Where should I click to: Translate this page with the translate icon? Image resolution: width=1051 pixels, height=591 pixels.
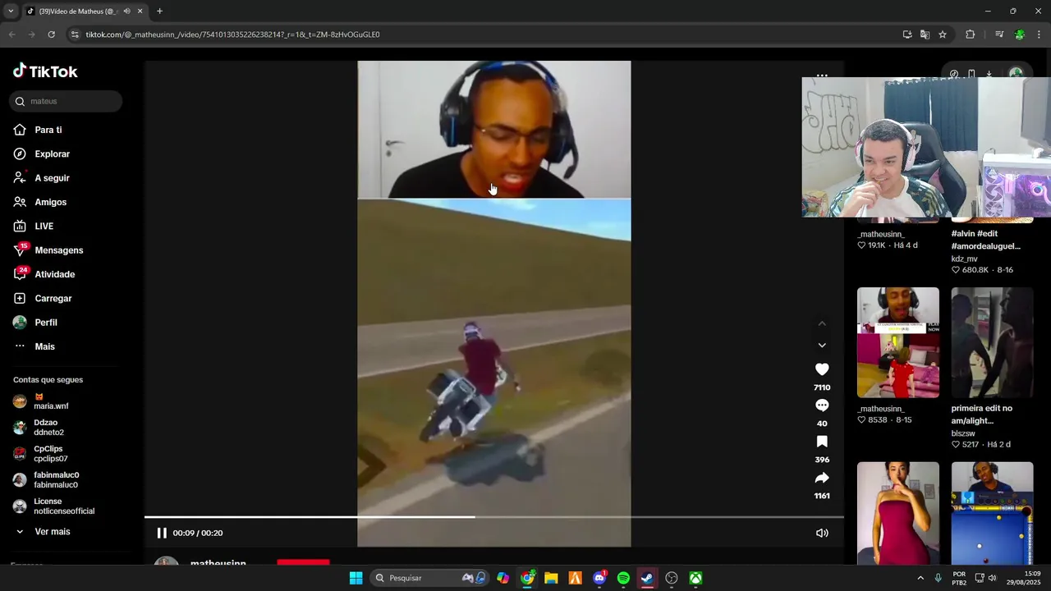(x=925, y=34)
